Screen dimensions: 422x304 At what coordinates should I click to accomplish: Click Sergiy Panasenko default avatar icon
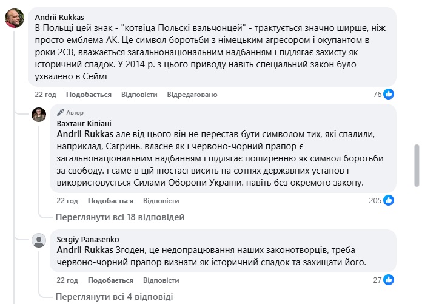coord(39,240)
